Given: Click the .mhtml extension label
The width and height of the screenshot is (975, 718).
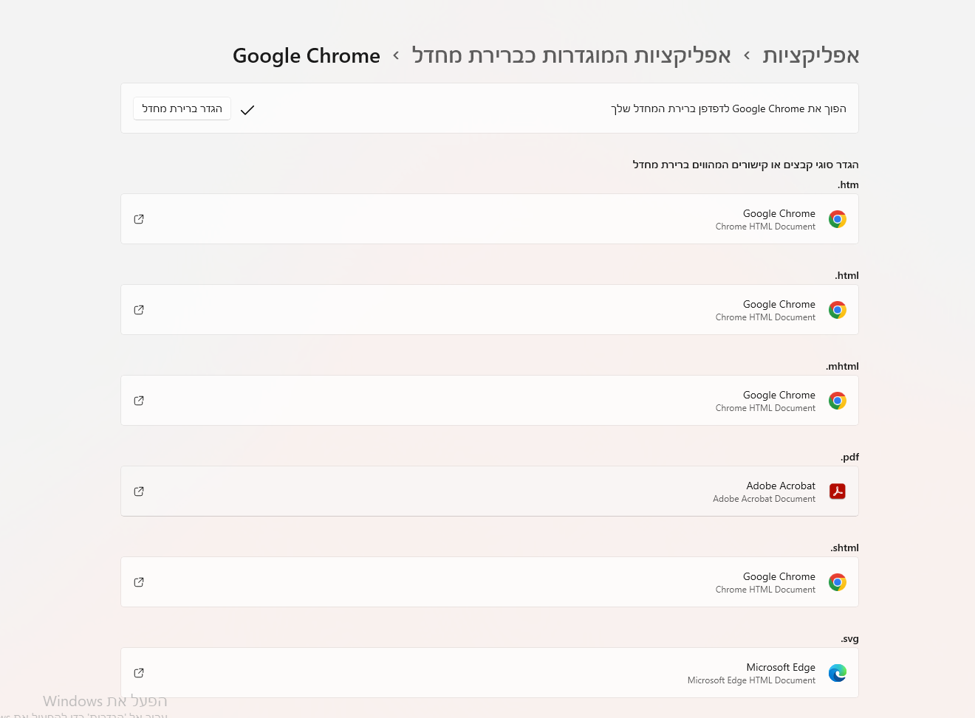Looking at the screenshot, I should pos(842,367).
